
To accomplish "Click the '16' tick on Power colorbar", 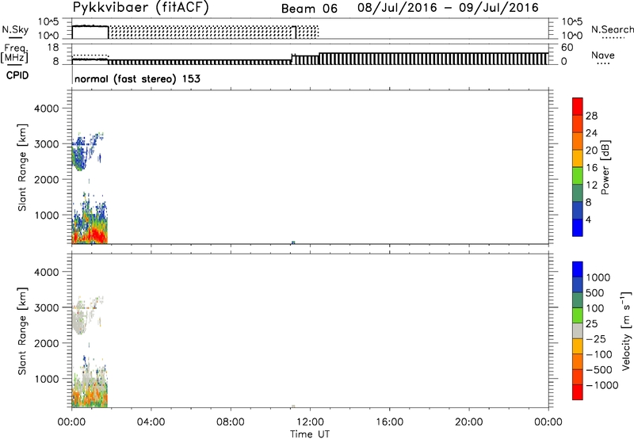I will point(591,168).
